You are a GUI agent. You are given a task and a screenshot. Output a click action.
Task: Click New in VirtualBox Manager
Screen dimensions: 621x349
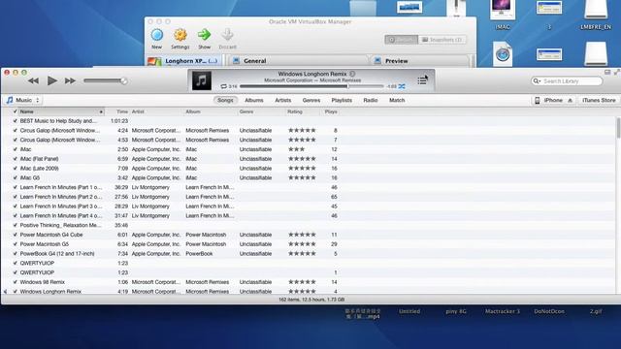point(157,39)
